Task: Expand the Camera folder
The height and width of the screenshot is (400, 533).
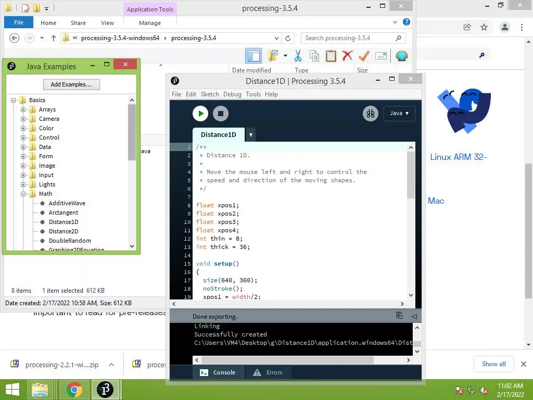Action: [x=23, y=119]
